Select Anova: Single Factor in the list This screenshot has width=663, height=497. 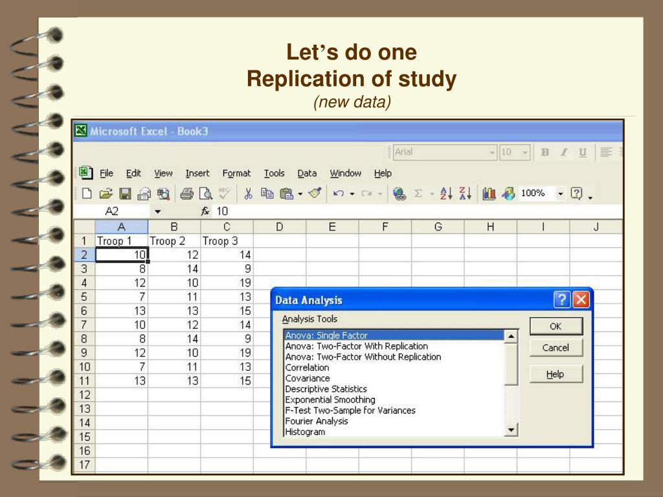pyautogui.click(x=394, y=336)
